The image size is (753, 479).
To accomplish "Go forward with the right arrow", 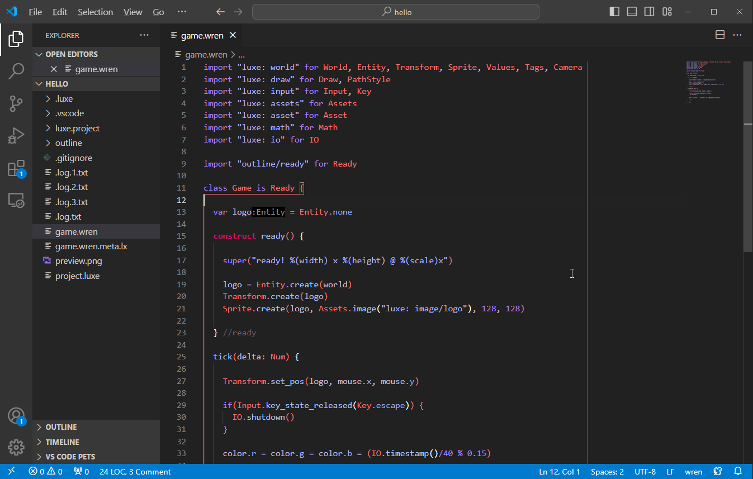I will (x=238, y=12).
